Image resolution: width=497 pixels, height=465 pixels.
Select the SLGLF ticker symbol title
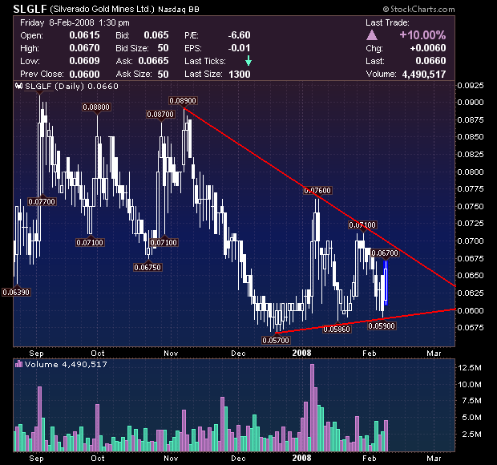(x=30, y=9)
